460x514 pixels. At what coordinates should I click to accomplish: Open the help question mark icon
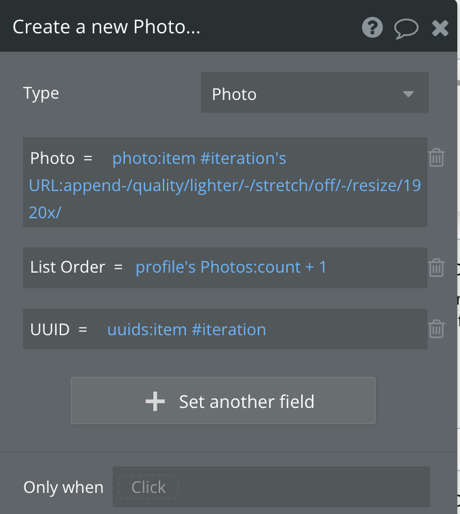click(x=372, y=27)
